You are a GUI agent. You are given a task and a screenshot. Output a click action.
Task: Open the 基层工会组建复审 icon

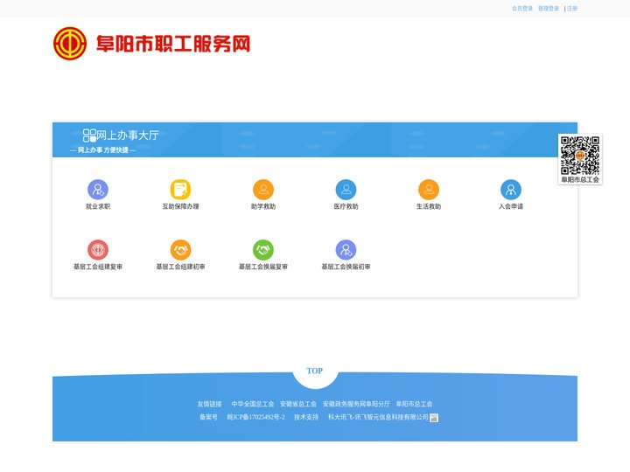pos(98,250)
